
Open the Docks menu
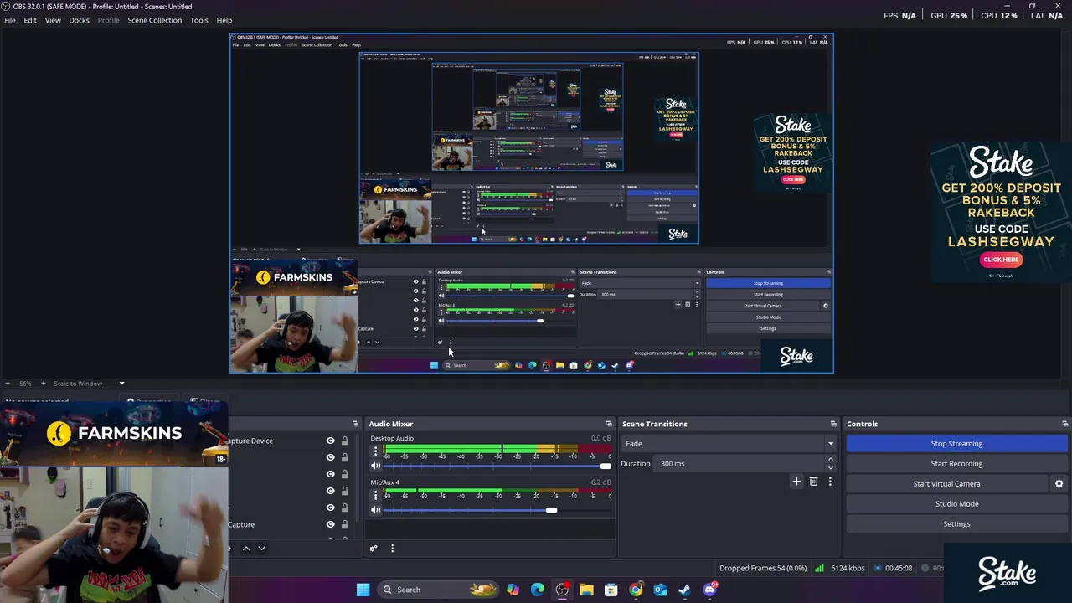click(x=79, y=20)
